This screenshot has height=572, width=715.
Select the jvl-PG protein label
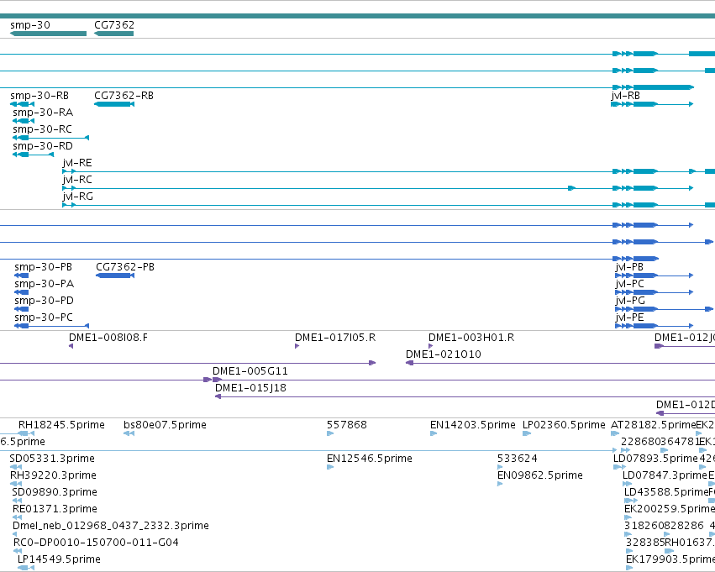pos(630,301)
